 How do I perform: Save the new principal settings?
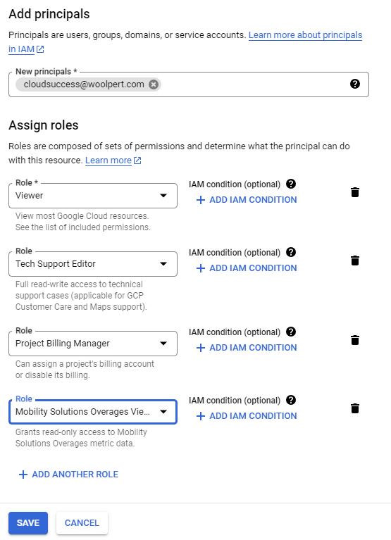pyautogui.click(x=28, y=523)
